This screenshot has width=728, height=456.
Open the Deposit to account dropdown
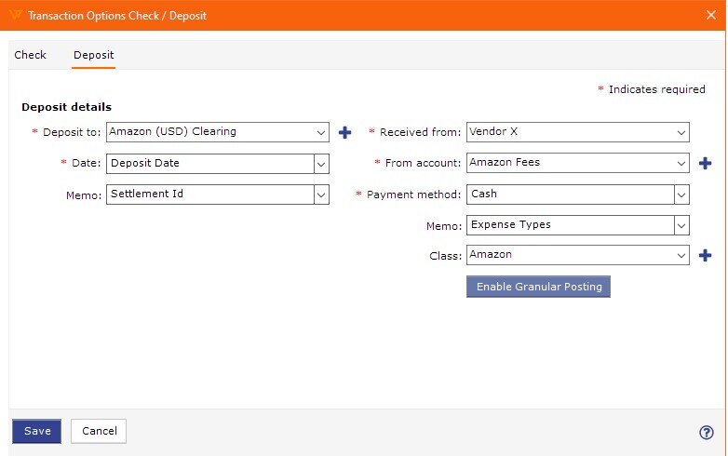coord(218,132)
